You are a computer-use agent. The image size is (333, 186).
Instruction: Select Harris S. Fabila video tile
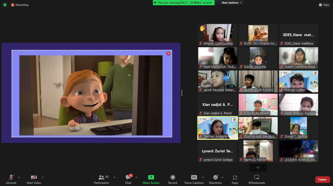click(258, 151)
